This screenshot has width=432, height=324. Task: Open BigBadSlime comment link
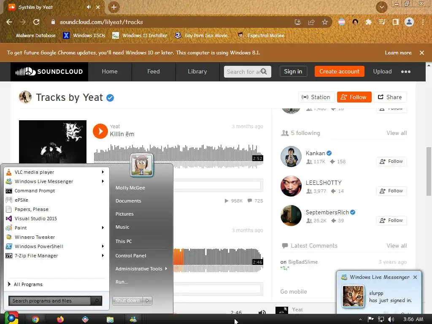pyautogui.click(x=303, y=262)
